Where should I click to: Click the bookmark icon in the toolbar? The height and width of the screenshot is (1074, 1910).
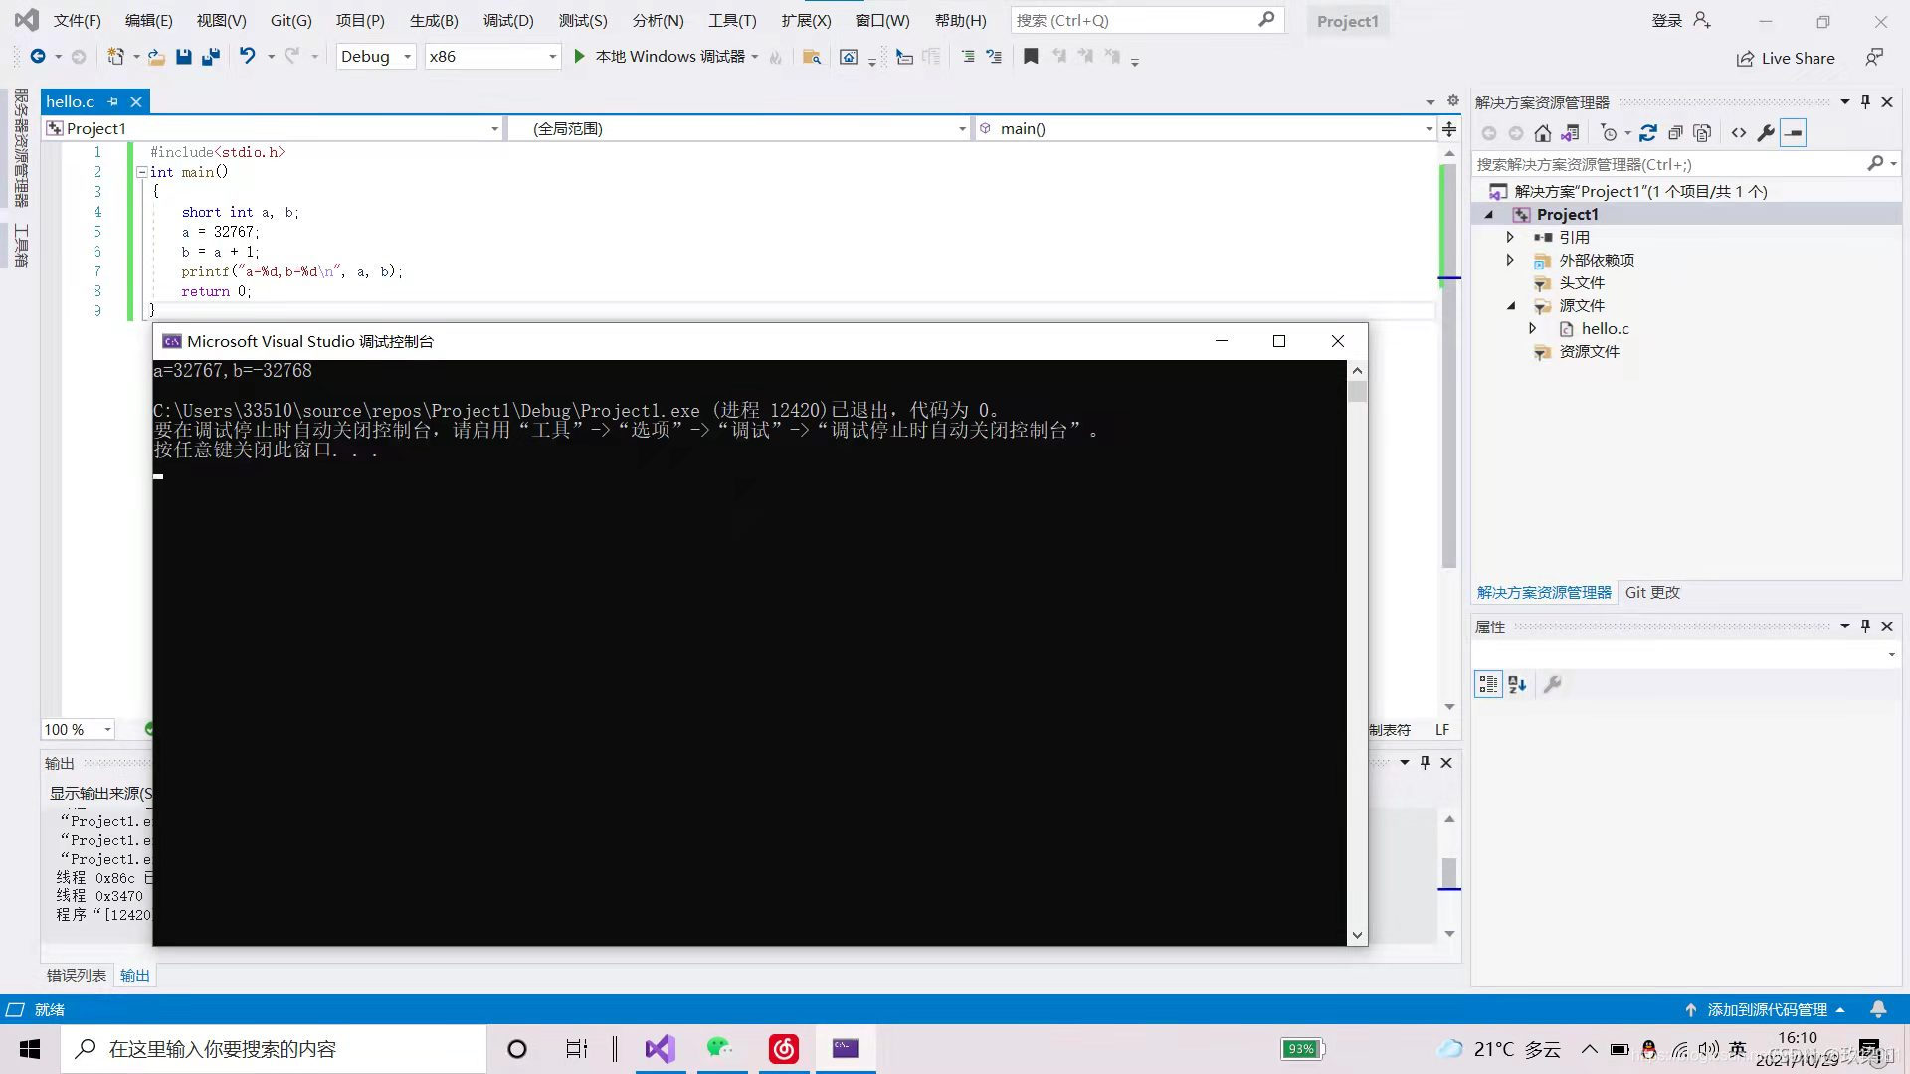[x=1031, y=57]
